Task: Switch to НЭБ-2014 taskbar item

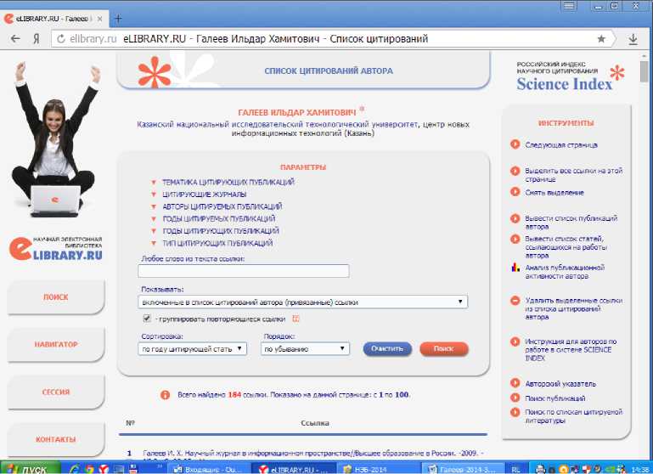Action: [x=378, y=469]
